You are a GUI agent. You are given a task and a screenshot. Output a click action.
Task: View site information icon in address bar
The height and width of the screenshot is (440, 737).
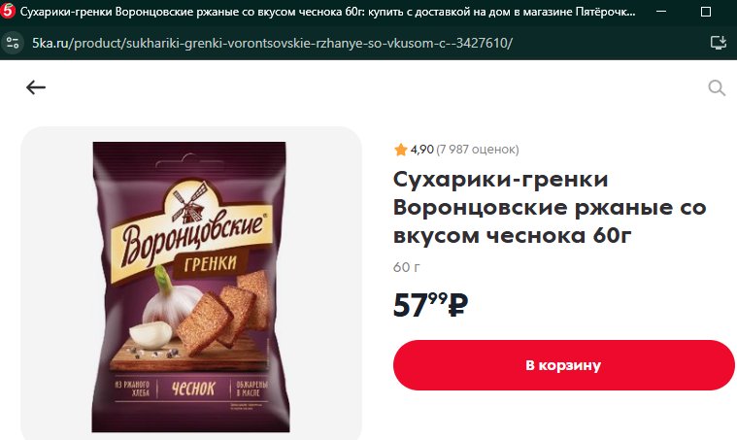[x=13, y=44]
